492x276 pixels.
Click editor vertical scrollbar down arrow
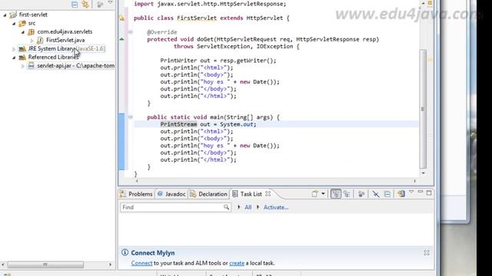tap(423, 172)
